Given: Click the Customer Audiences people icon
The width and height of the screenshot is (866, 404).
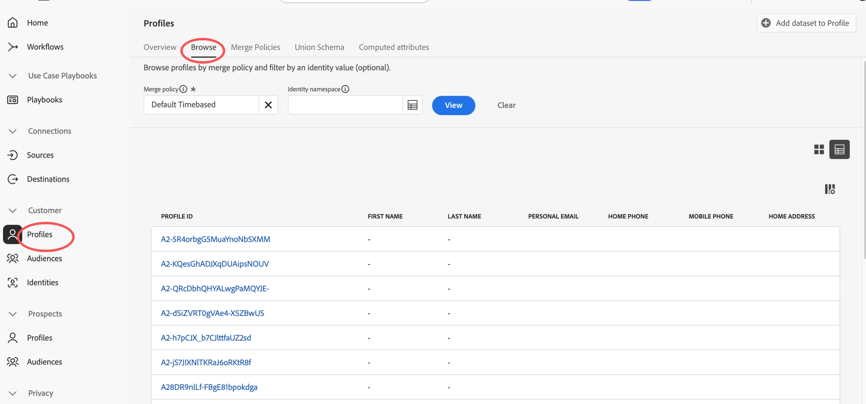Looking at the screenshot, I should tap(13, 259).
